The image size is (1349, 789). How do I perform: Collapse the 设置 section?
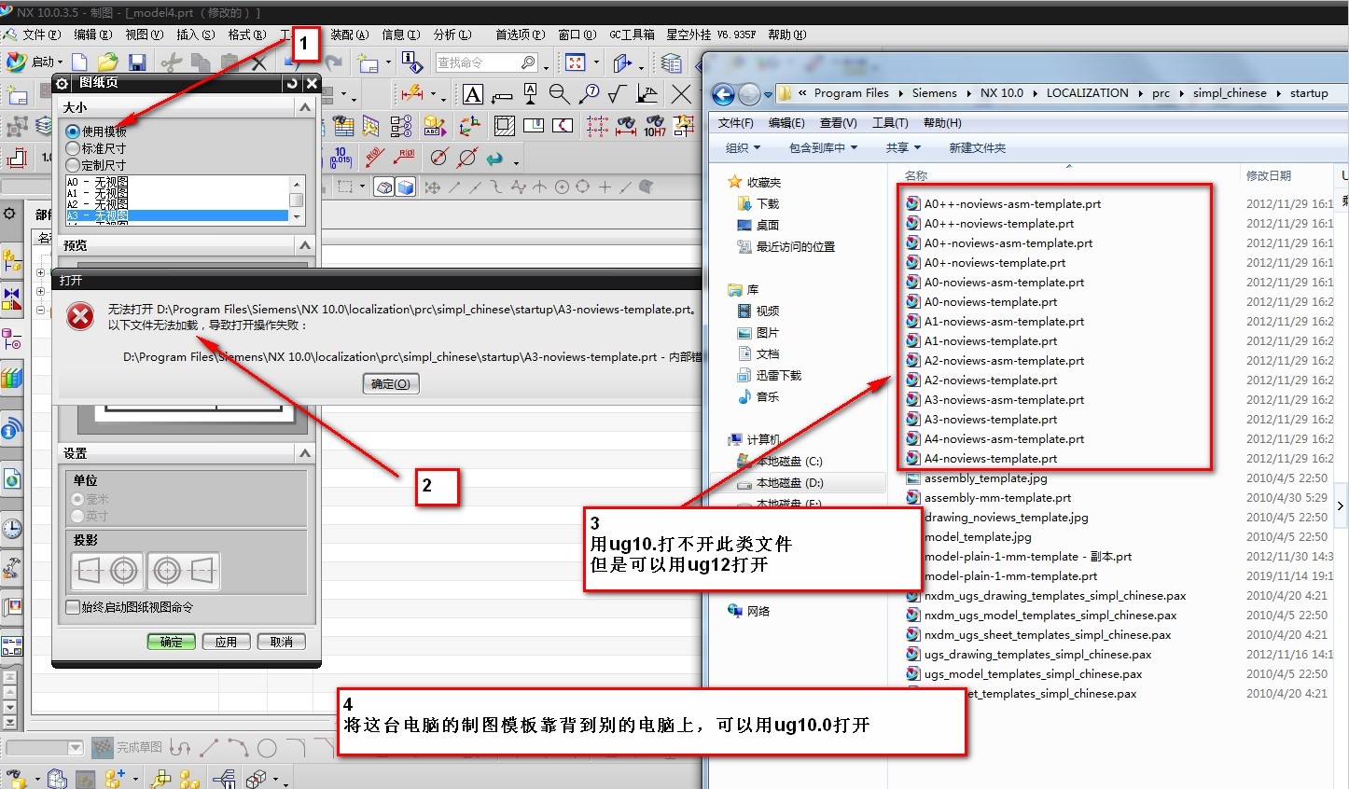click(305, 452)
